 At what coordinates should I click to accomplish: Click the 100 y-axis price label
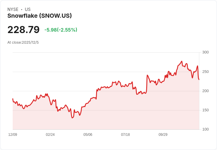(x=206, y=129)
